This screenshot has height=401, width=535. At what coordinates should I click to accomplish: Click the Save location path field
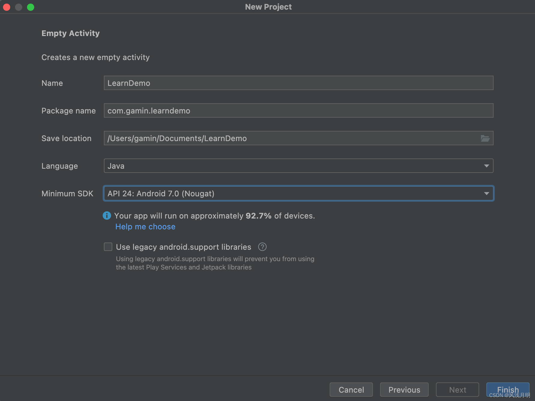click(x=298, y=138)
